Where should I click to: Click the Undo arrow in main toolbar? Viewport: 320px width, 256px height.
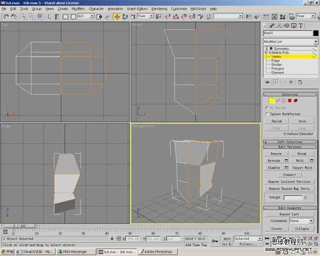point(6,17)
